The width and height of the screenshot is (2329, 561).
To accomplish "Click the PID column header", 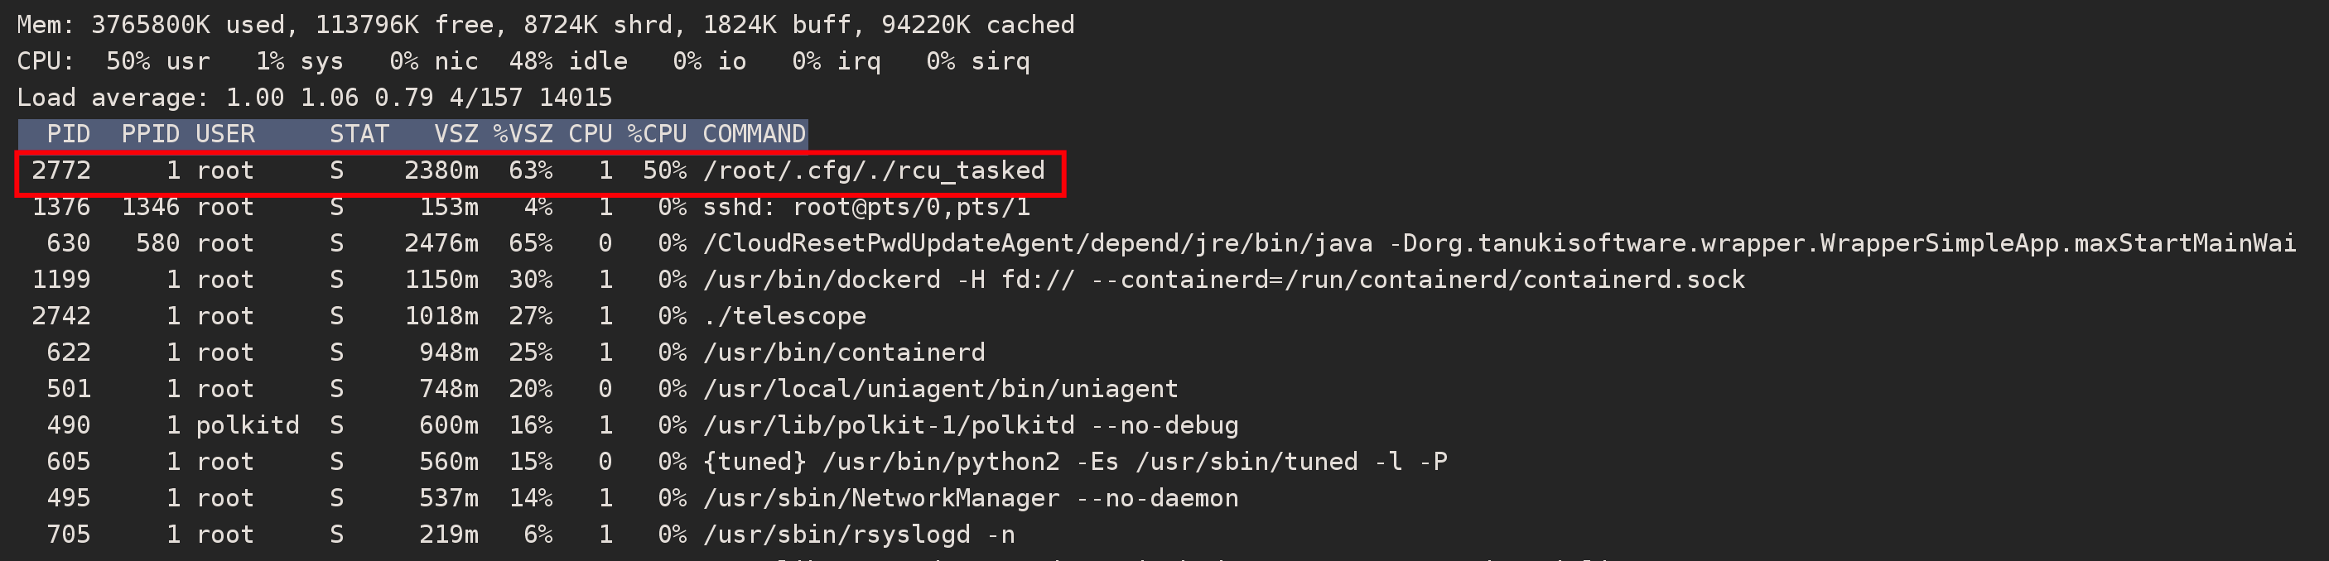I will (x=69, y=135).
